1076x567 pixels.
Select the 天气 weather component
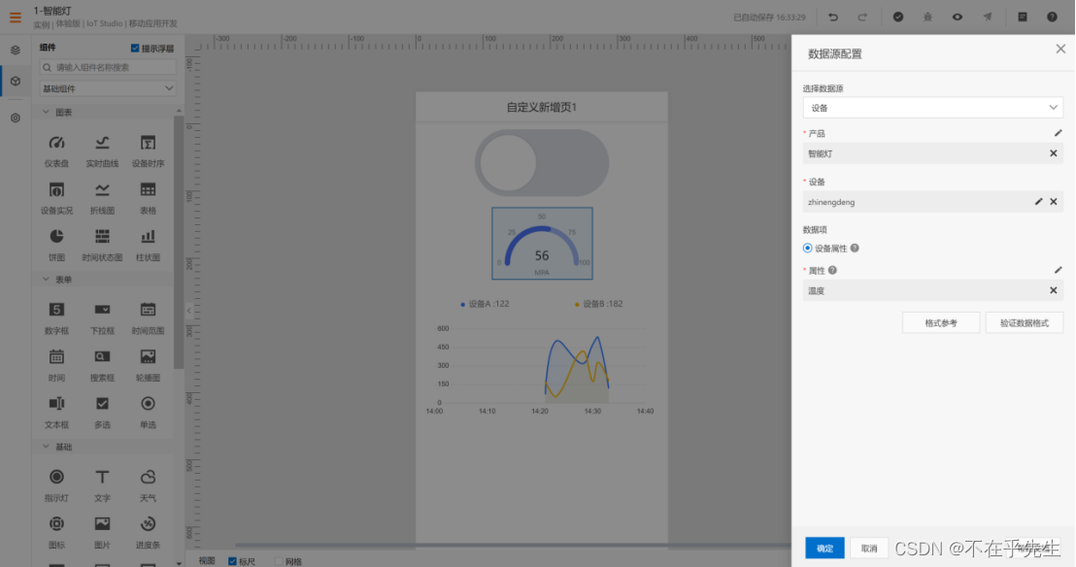point(148,485)
